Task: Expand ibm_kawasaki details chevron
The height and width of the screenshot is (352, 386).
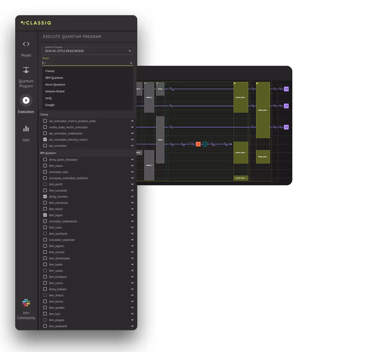Action: 132,190
